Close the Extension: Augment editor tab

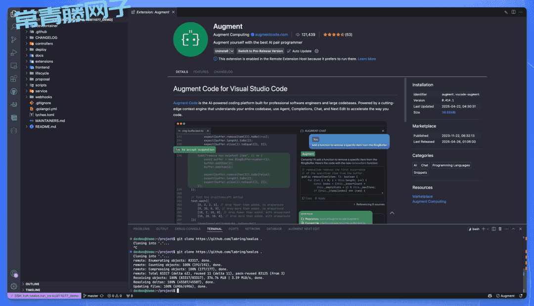tap(174, 12)
